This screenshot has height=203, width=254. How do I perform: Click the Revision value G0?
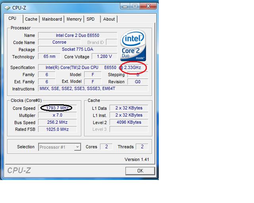[138, 82]
